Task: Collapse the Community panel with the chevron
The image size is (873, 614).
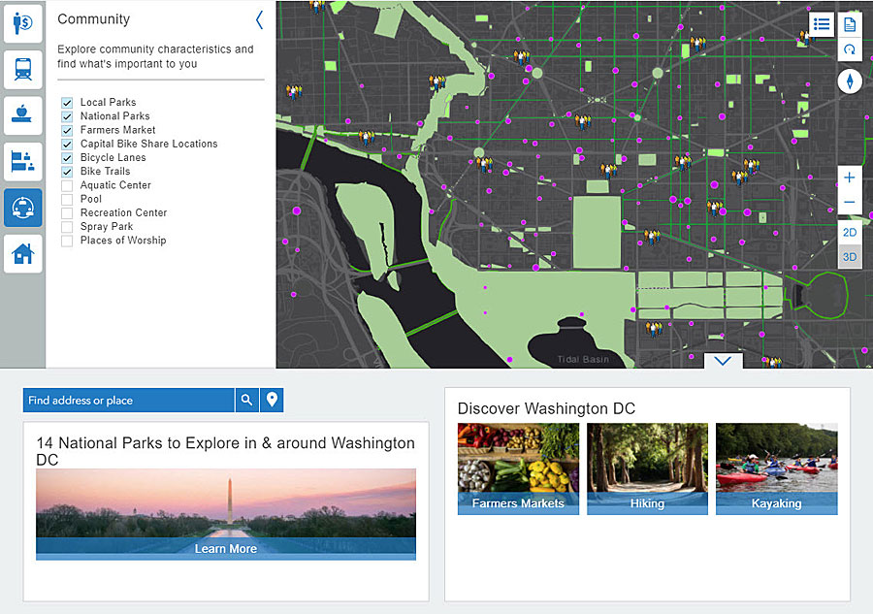Action: click(x=259, y=20)
